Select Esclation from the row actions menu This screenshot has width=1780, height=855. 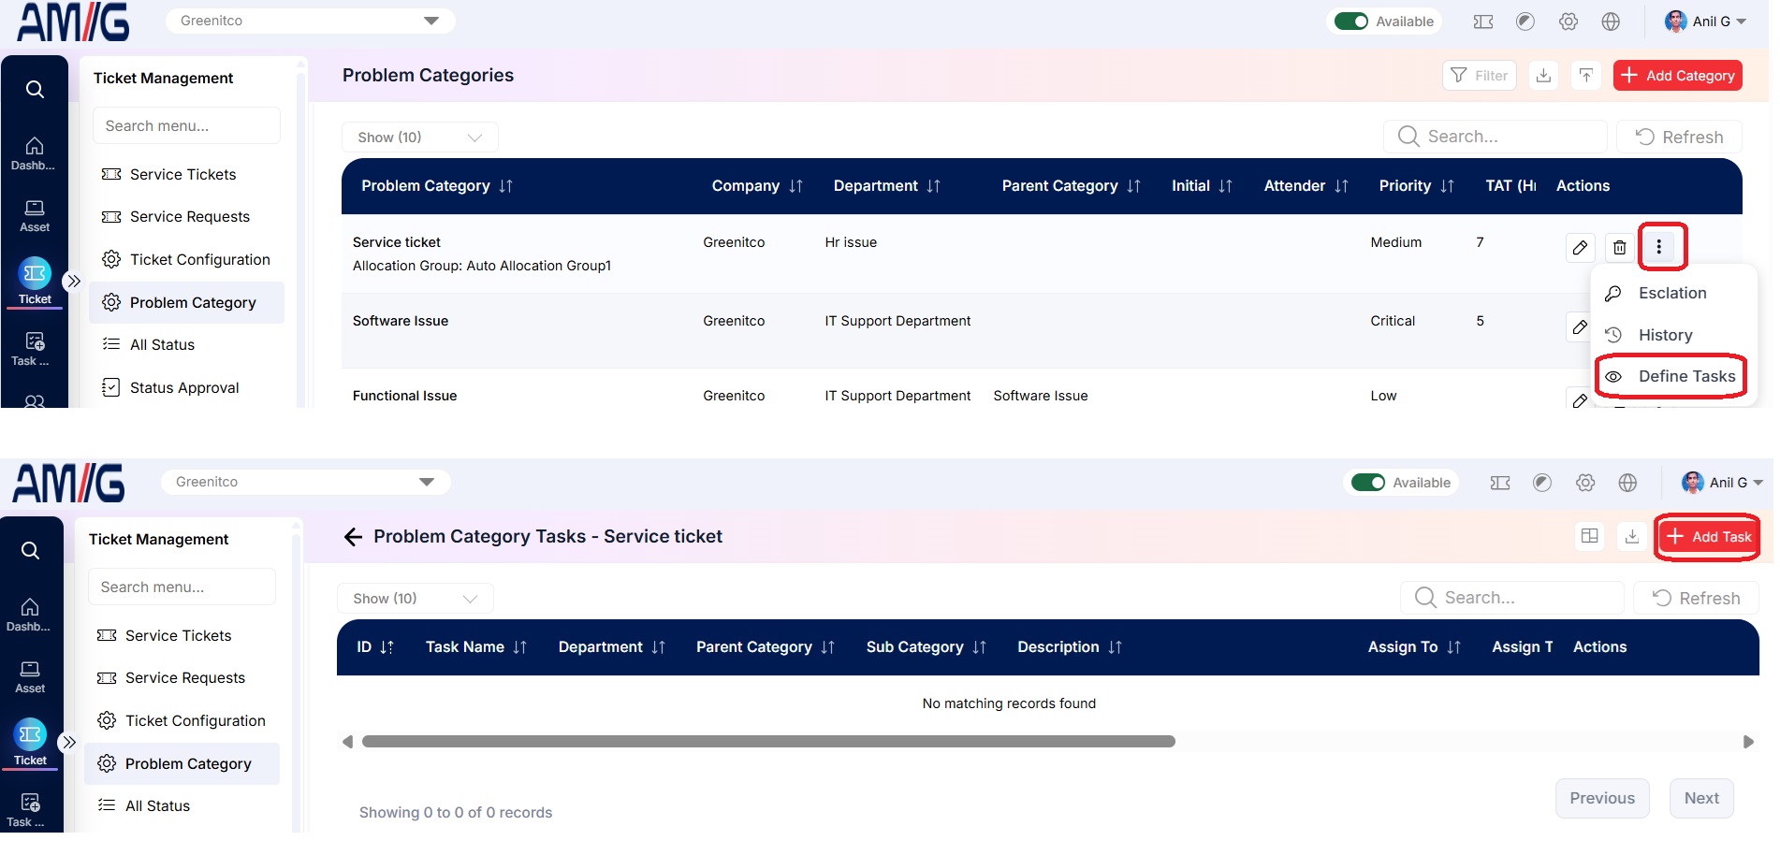tap(1671, 293)
